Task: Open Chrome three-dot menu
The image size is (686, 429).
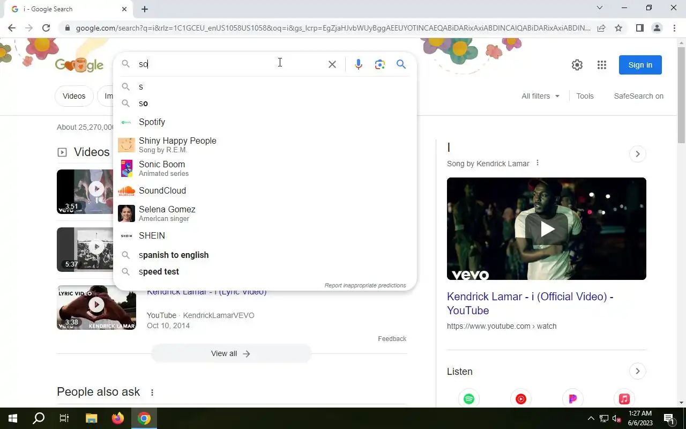Action: click(674, 28)
